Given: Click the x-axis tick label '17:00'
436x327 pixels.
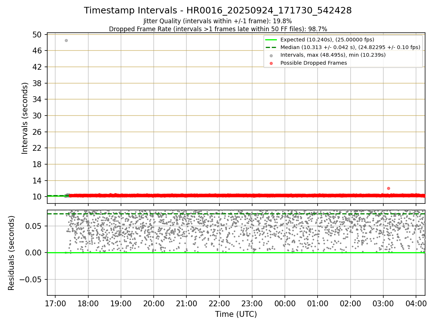Looking at the screenshot, I should 55,303.
